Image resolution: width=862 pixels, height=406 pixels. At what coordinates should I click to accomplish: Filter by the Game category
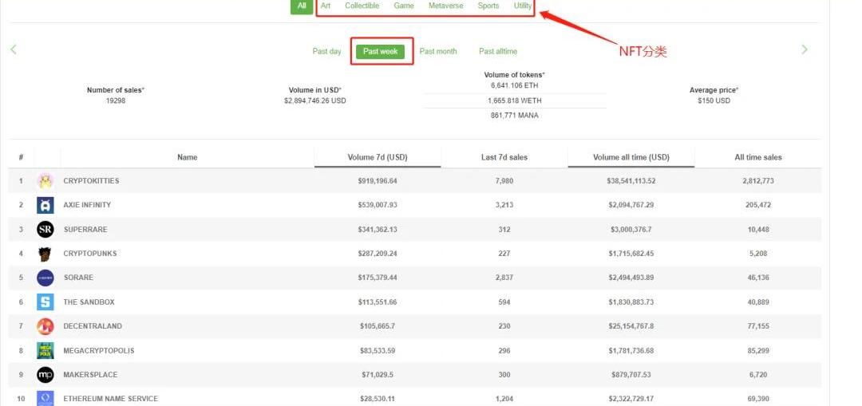pos(404,6)
